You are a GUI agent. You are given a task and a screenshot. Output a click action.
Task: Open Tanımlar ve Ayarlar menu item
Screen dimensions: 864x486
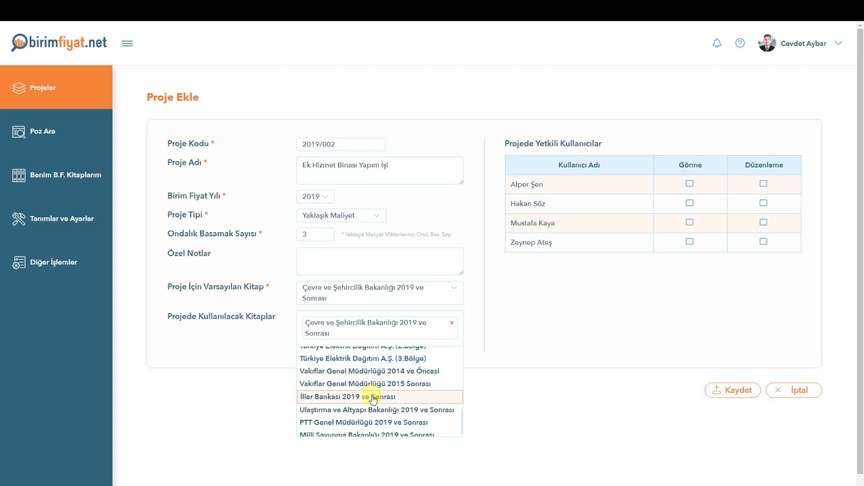click(56, 219)
